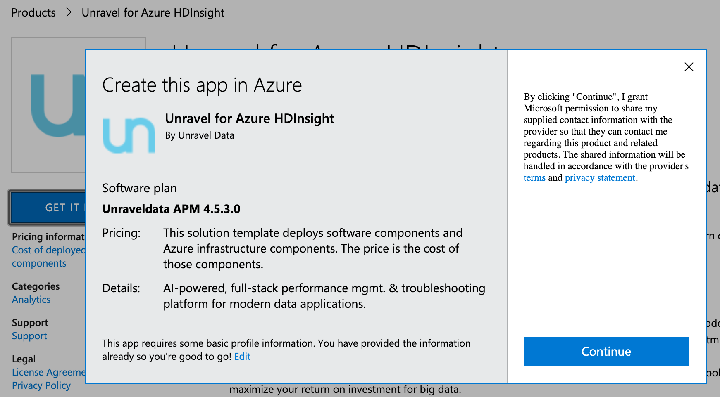Click the Create this app in Azure heading
The height and width of the screenshot is (397, 720).
(202, 85)
